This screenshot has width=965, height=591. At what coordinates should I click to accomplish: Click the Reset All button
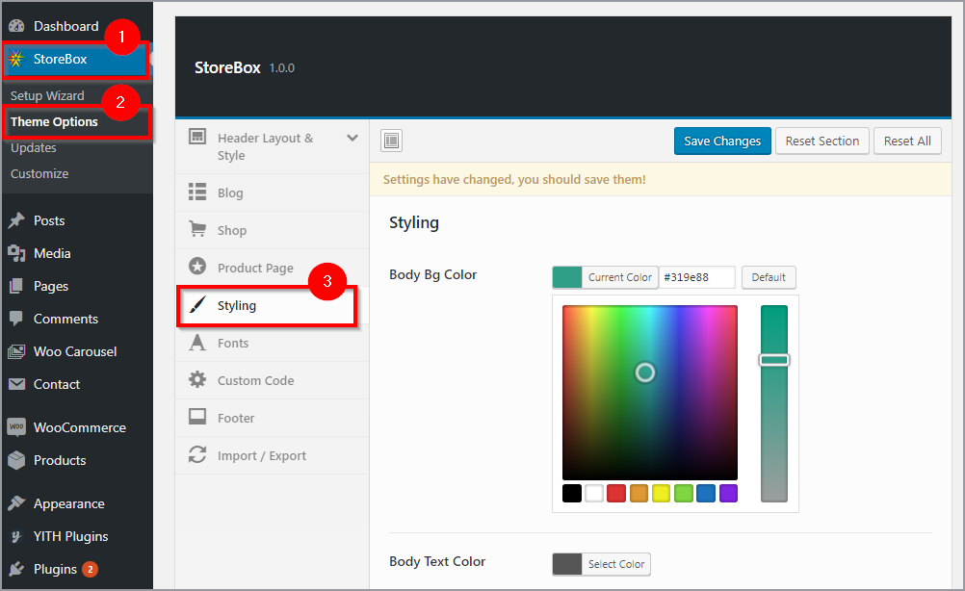point(907,141)
